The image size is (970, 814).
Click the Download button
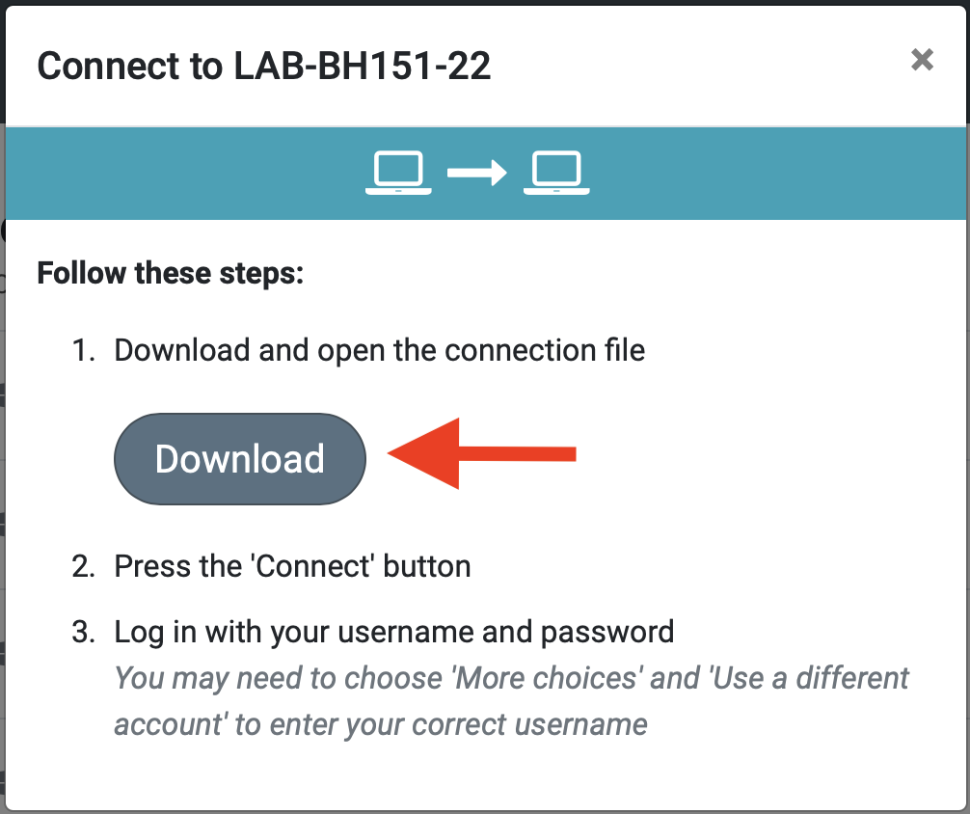pyautogui.click(x=240, y=459)
